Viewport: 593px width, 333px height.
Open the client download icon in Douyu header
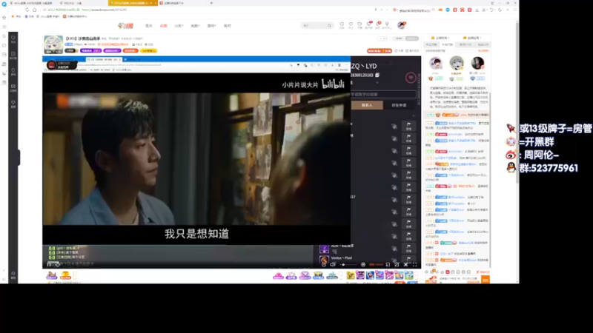pos(360,25)
